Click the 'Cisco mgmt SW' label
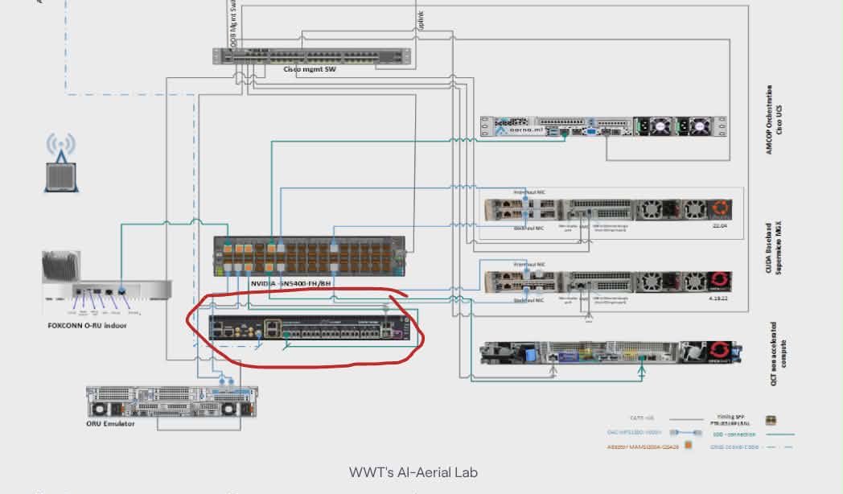This screenshot has width=843, height=494. (x=310, y=69)
